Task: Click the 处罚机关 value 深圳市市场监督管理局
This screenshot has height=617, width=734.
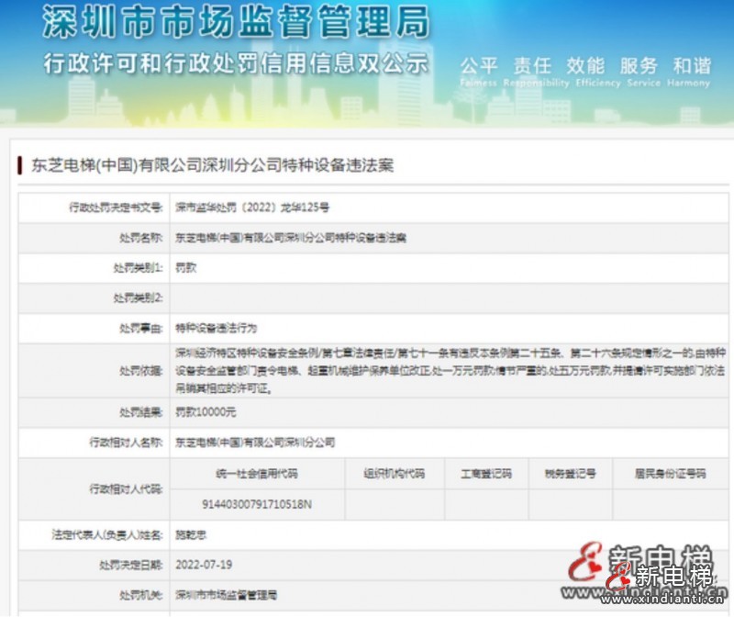Action: coord(226,595)
